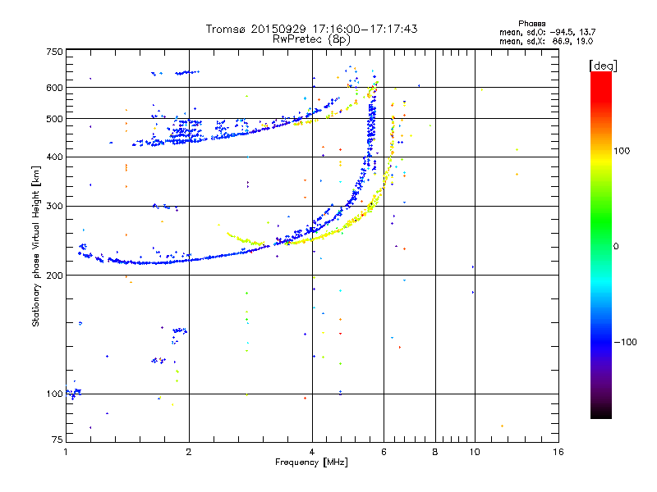657x492 pixels.
Task: Click the y-axis tick label '400'
Action: (x=54, y=157)
